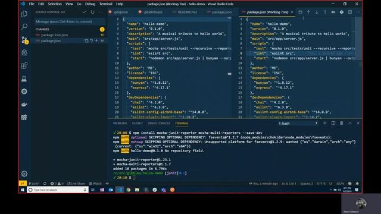Toggle whitespace trimming icon in diff toolbar
The image size is (381, 214).
point(325,12)
